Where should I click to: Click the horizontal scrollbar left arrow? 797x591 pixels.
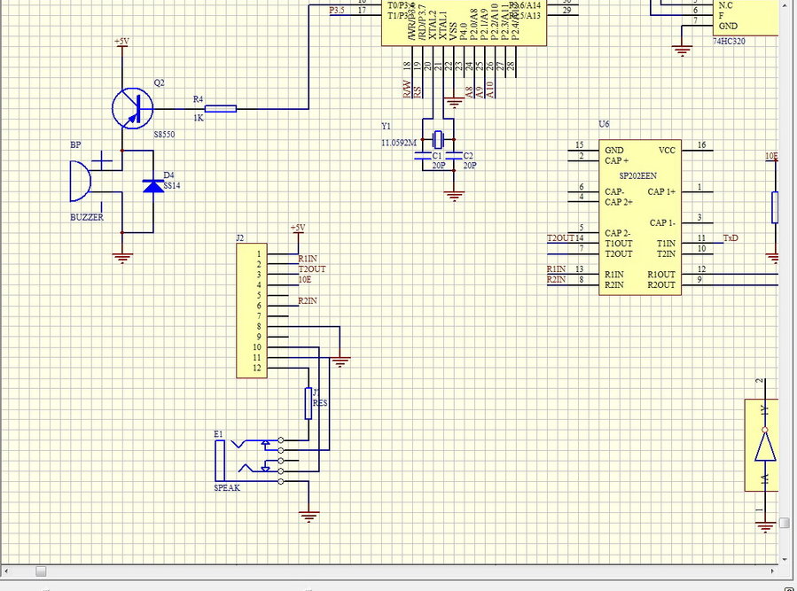pyautogui.click(x=7, y=571)
